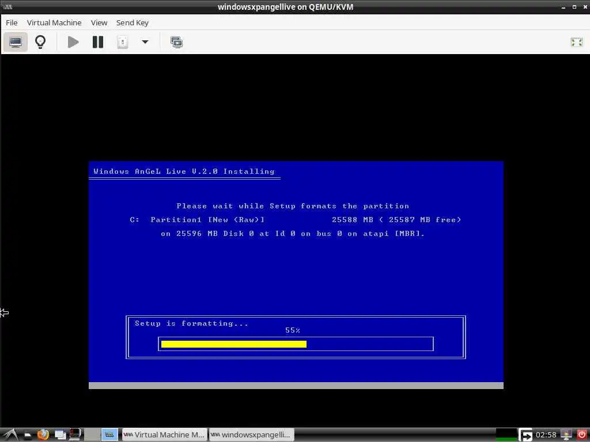590x442 pixels.
Task: Click 'Please wait while Setup formats the partition'
Action: 293,206
